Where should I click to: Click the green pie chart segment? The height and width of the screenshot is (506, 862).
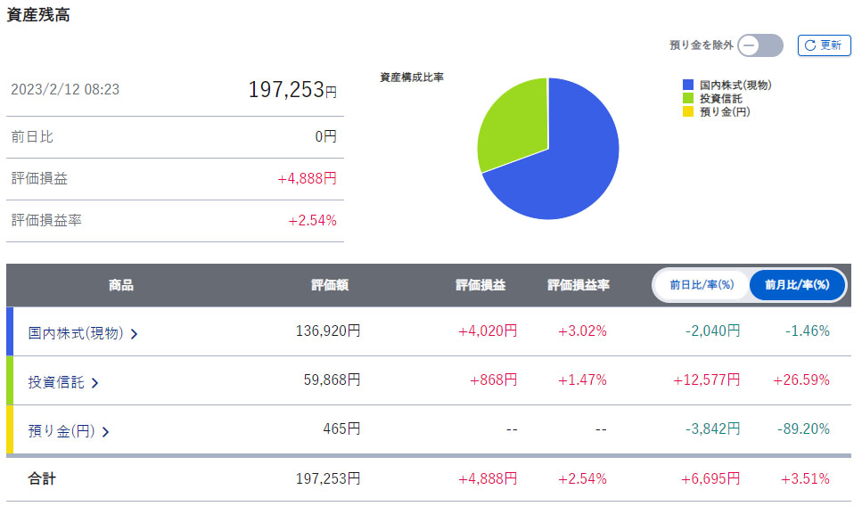510,120
